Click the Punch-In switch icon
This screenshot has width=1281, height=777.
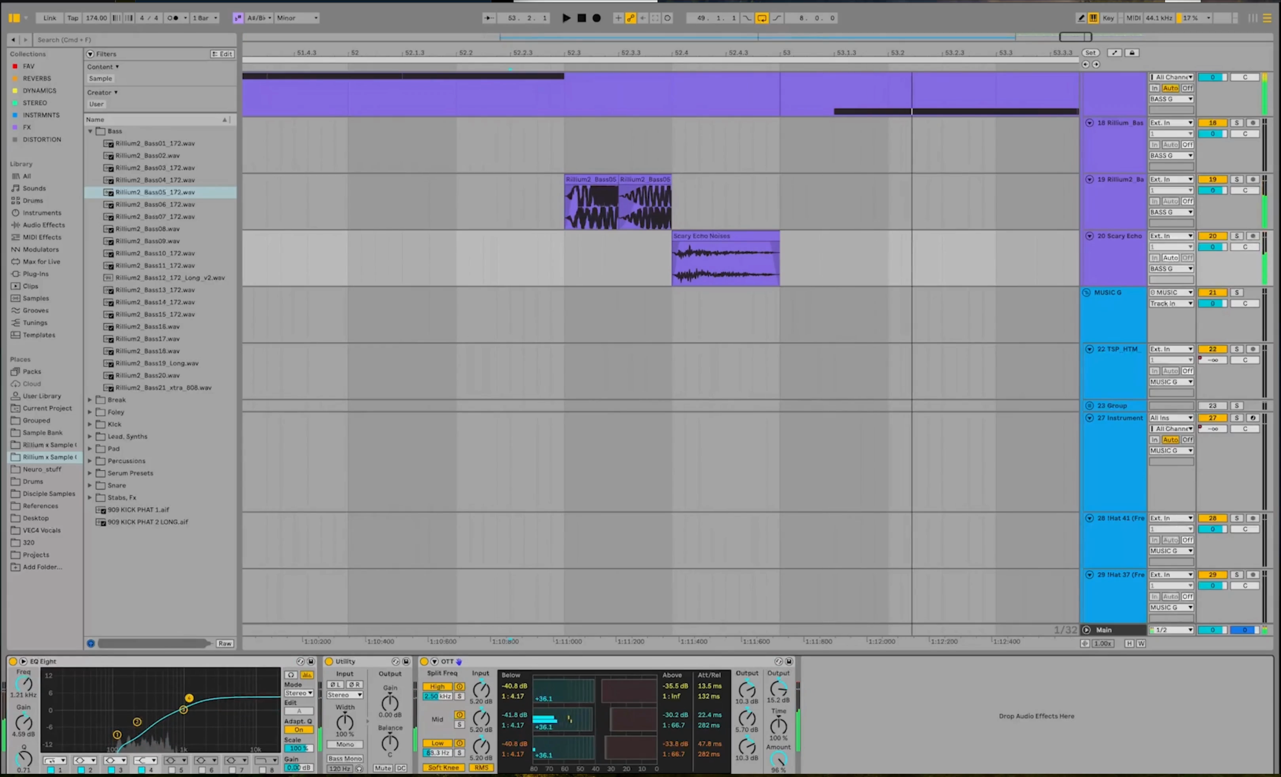[747, 18]
